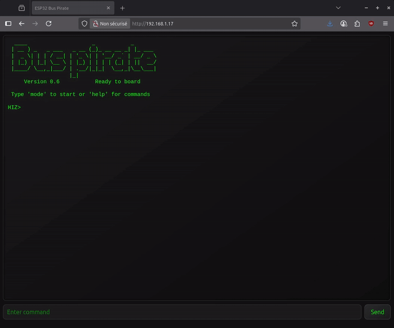Click the 'Enter command' input field
The image size is (394, 328).
coord(182,312)
